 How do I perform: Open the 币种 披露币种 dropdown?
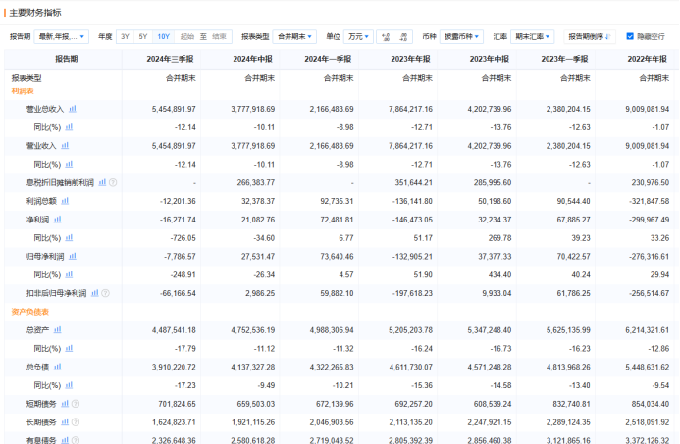pos(462,36)
